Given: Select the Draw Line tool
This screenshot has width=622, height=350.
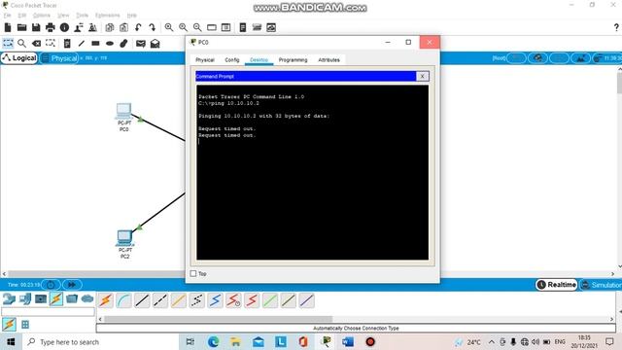Looking at the screenshot, I should coord(82,43).
